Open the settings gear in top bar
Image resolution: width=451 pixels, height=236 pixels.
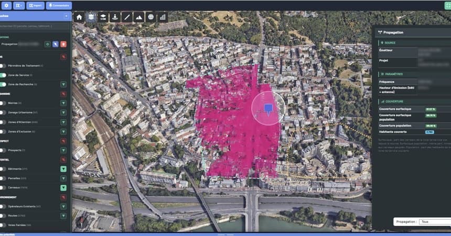coord(6,5)
